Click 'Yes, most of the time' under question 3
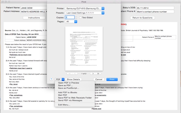Screen dimensions: 181x113 17,77
